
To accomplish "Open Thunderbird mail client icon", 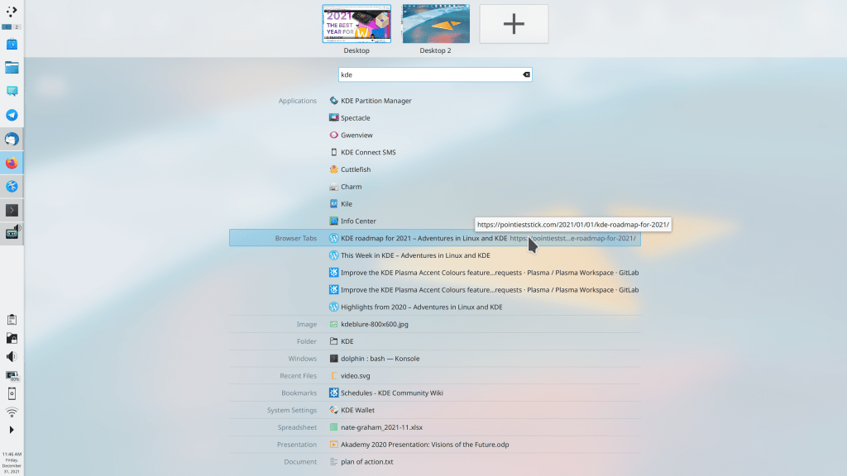I will coord(12,139).
